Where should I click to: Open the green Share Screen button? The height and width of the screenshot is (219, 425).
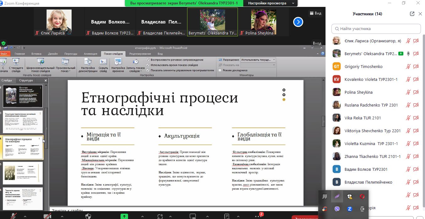[125, 216]
